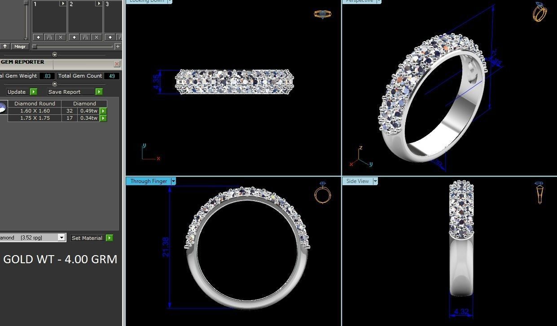The height and width of the screenshot is (326, 557).
Task: Close the Gem Reporter panel
Action: pyautogui.click(x=117, y=64)
